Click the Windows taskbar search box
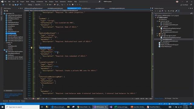This screenshot has width=194, height=109. (22, 107)
